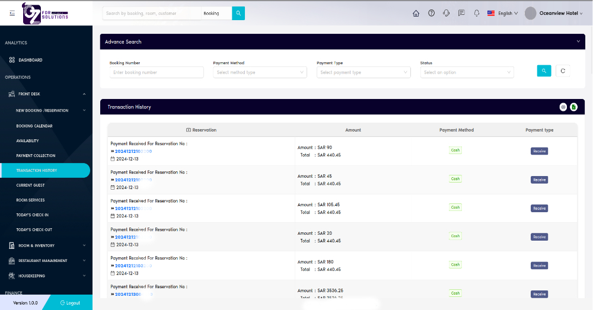Collapse the Advance Search panel chevron
The width and height of the screenshot is (593, 310).
click(578, 41)
